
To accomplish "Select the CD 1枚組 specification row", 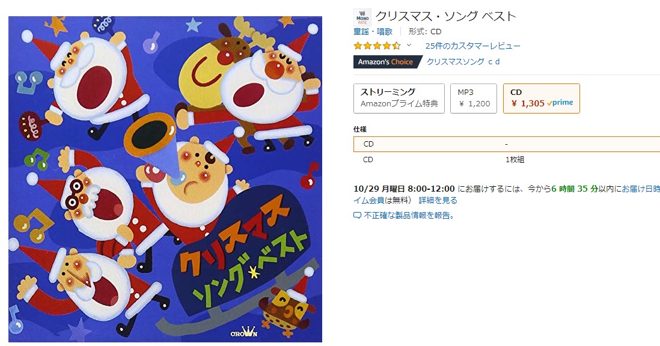I will click(x=507, y=159).
